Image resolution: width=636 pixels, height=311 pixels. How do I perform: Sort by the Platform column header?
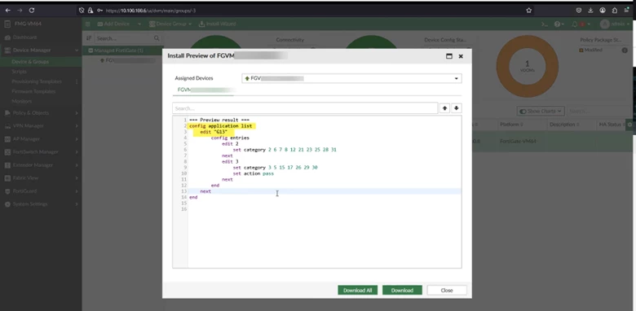[x=511, y=125]
